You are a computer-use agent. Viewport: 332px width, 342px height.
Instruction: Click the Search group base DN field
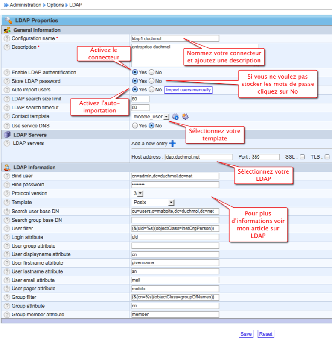coord(175,220)
